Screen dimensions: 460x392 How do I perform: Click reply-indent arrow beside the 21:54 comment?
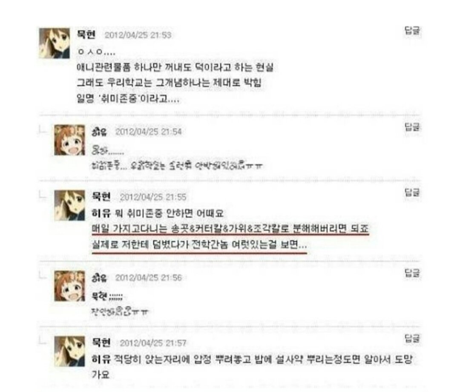[43, 130]
